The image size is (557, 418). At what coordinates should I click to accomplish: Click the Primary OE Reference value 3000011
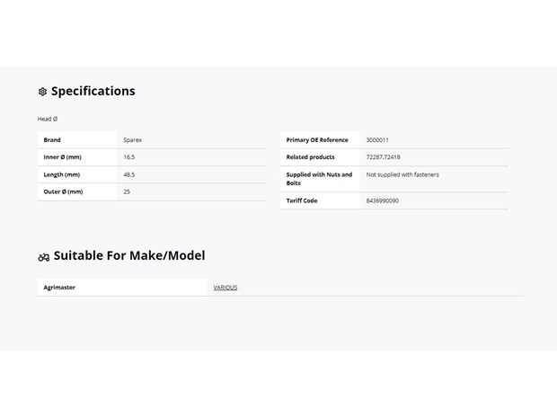coord(377,140)
